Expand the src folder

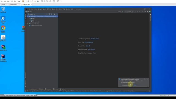29,20
